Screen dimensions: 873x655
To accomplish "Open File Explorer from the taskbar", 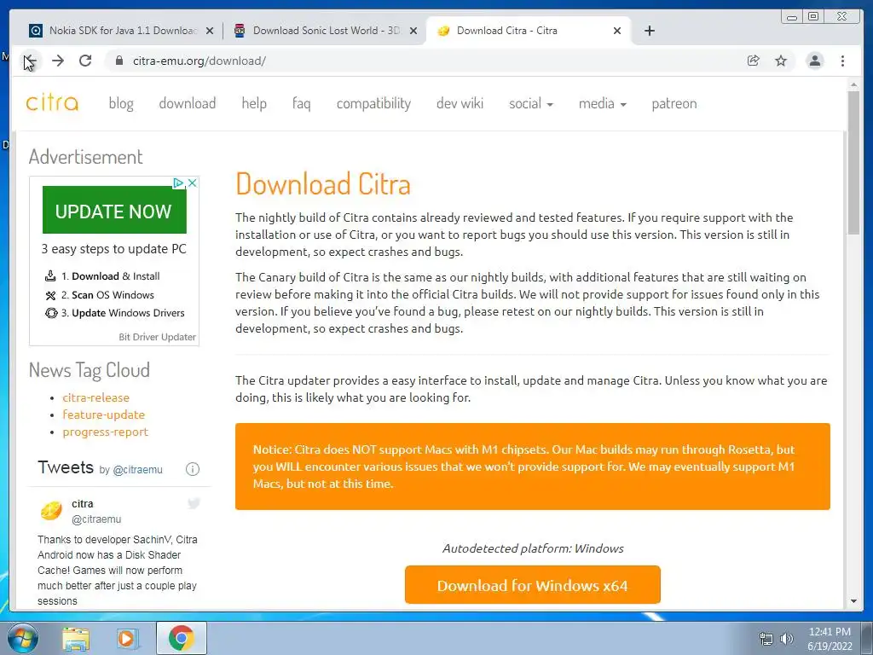I will coord(76,638).
